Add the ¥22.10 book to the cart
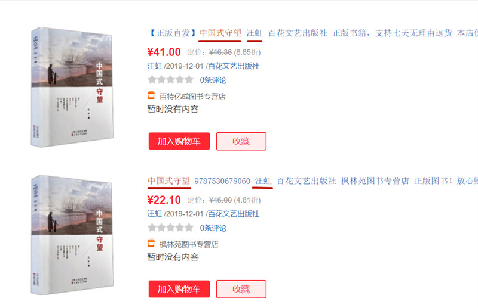The image size is (478, 308). click(179, 289)
